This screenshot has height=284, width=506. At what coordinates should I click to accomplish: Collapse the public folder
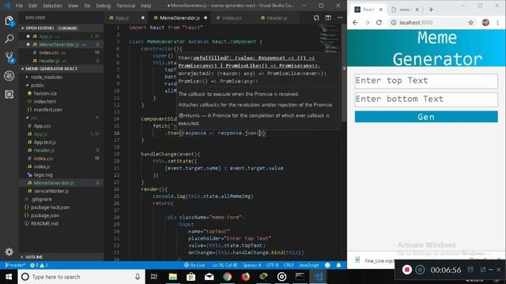click(x=37, y=85)
